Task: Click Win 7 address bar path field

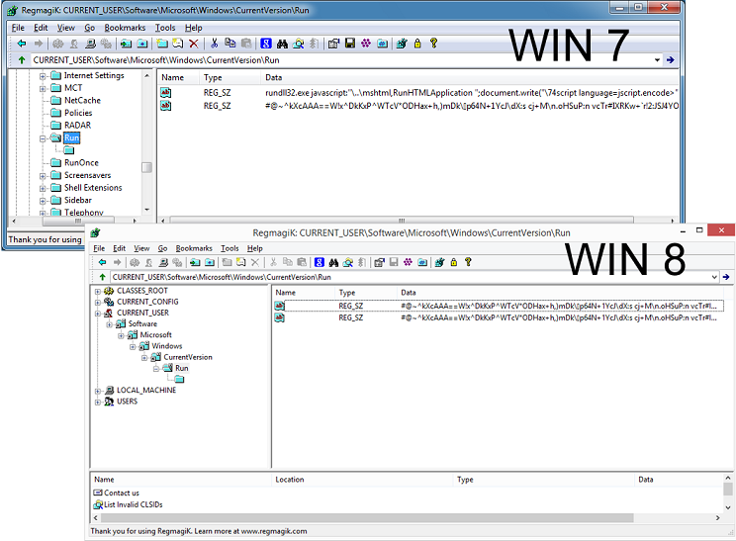Action: point(340,60)
